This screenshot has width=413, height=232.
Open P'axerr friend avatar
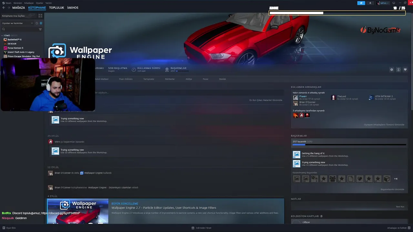(x=296, y=97)
